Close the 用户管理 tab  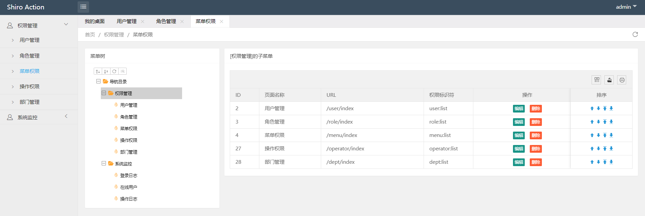point(142,21)
